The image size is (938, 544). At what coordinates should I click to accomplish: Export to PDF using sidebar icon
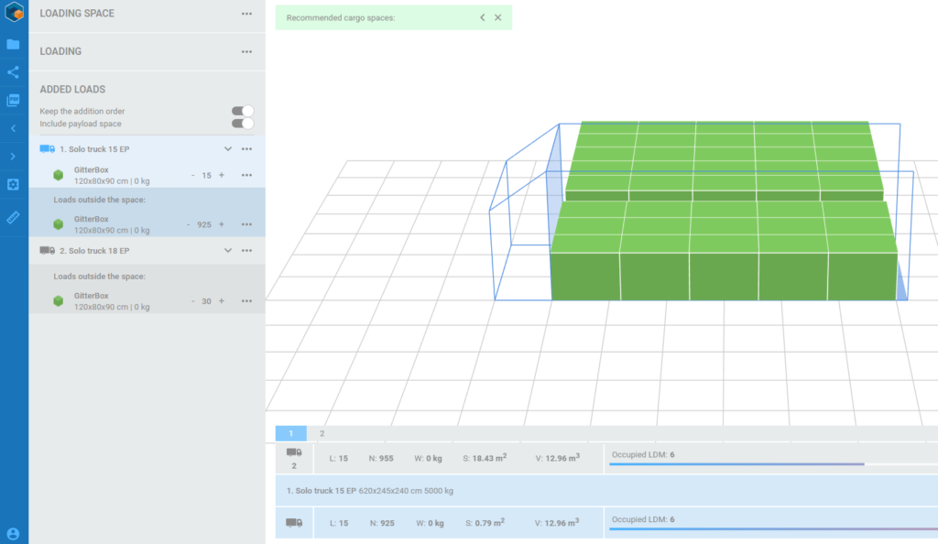[x=13, y=101]
